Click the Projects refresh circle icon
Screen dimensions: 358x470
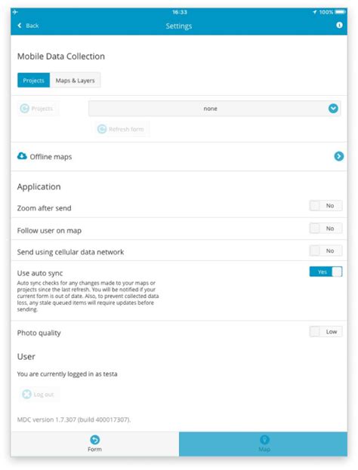[x=25, y=108]
